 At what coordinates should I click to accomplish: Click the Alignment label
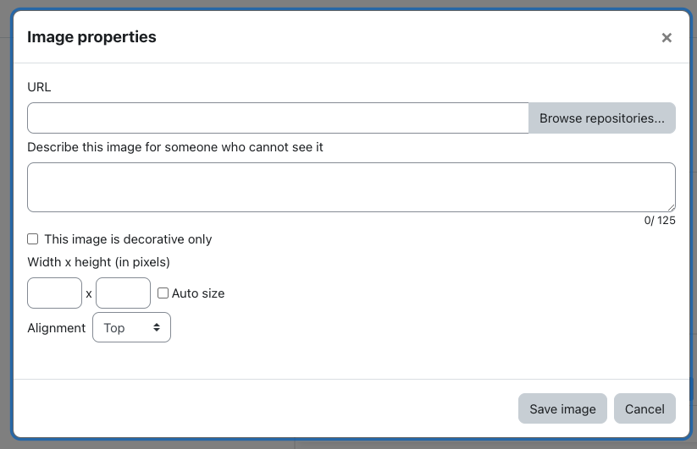pyautogui.click(x=57, y=328)
